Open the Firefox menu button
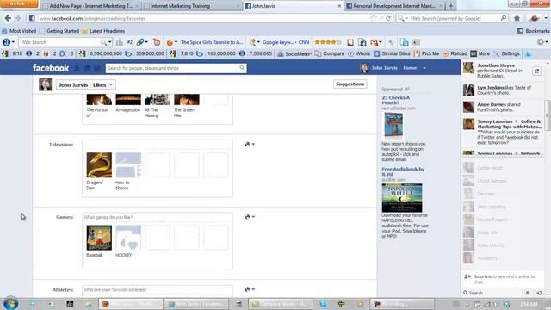Viewport: 551px width, 310px height. click(x=19, y=3)
